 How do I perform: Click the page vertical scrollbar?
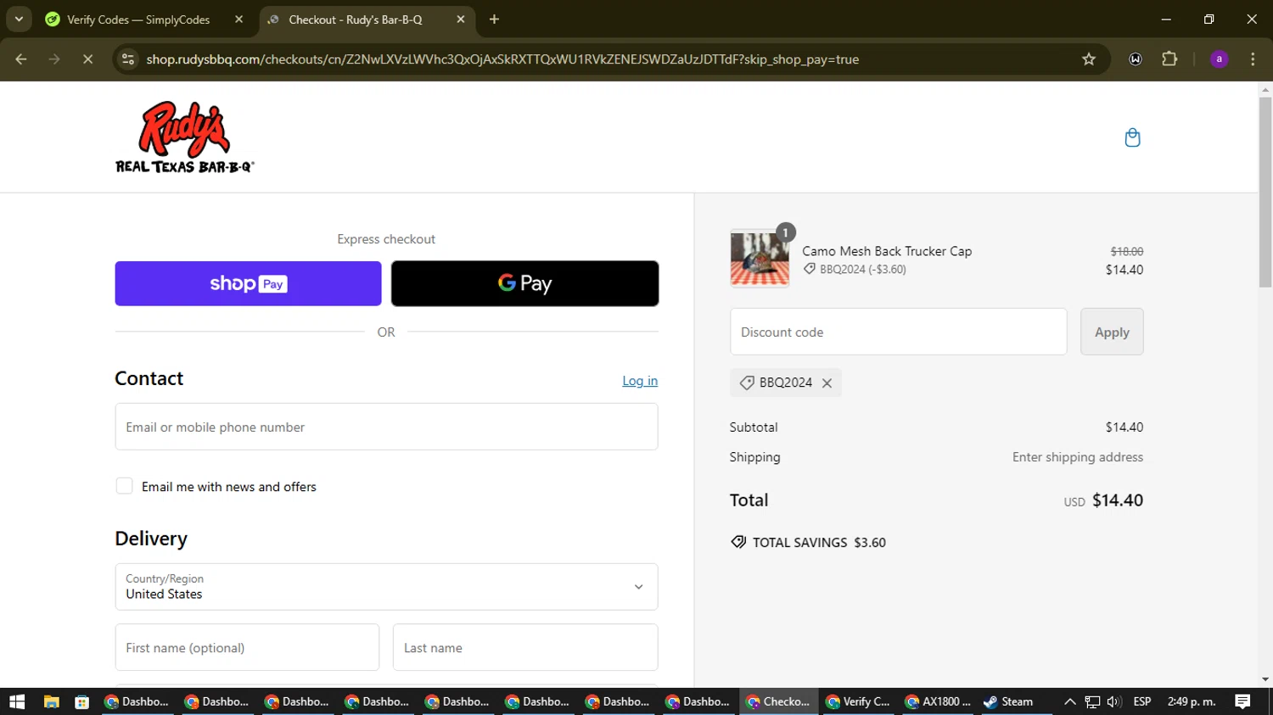click(1265, 193)
